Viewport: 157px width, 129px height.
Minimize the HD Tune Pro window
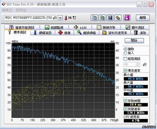click(x=139, y=4)
